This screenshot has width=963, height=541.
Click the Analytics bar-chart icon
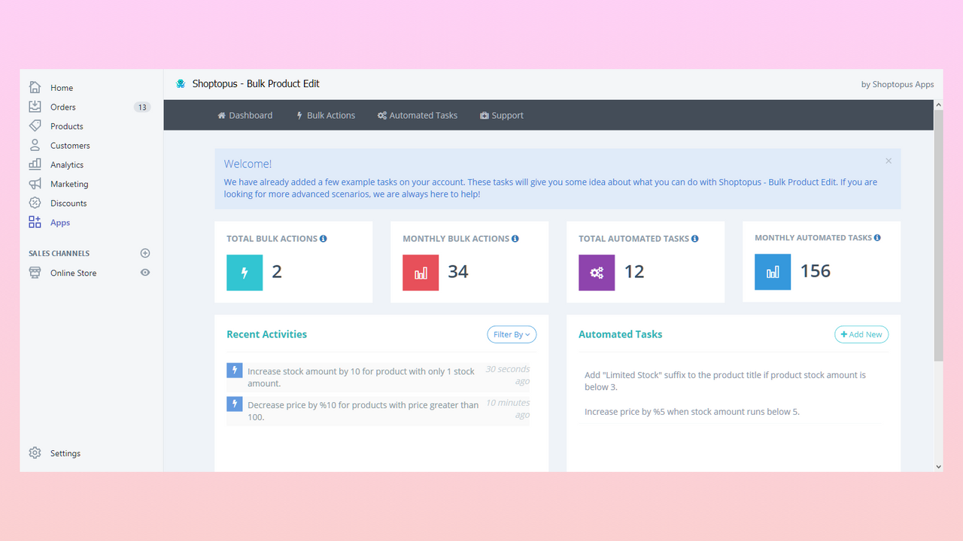[35, 164]
